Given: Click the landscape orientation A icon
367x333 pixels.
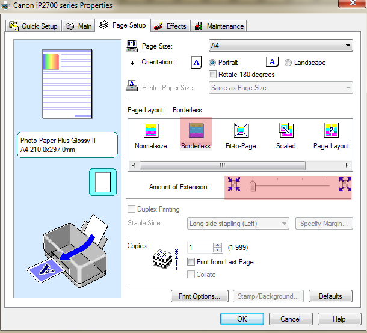Looking at the screenshot, I should click(x=272, y=62).
